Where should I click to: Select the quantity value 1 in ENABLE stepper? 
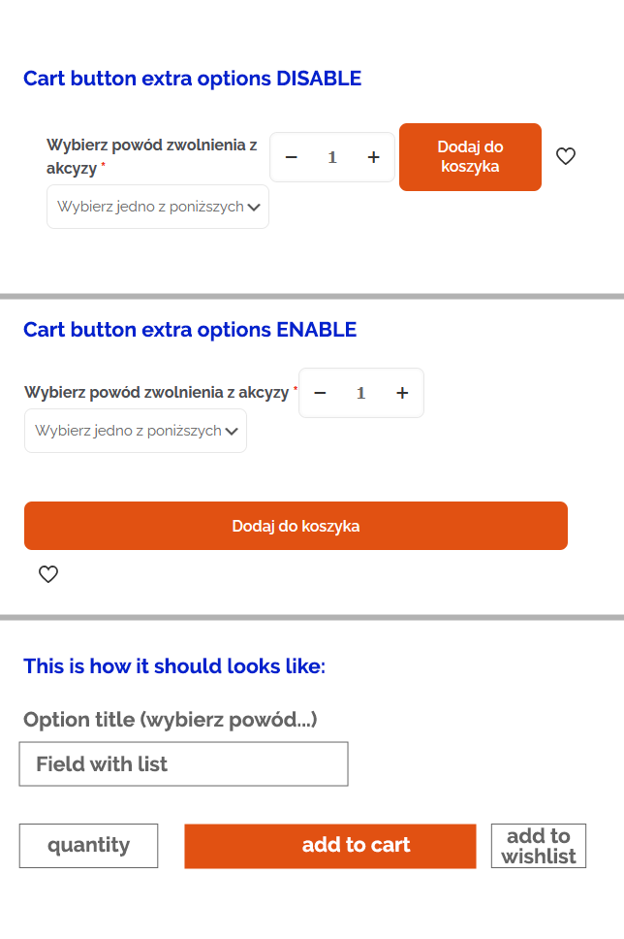click(360, 393)
